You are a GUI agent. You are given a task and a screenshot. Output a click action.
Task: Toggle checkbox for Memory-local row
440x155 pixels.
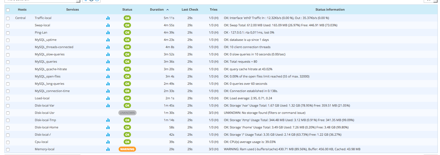coord(8,150)
